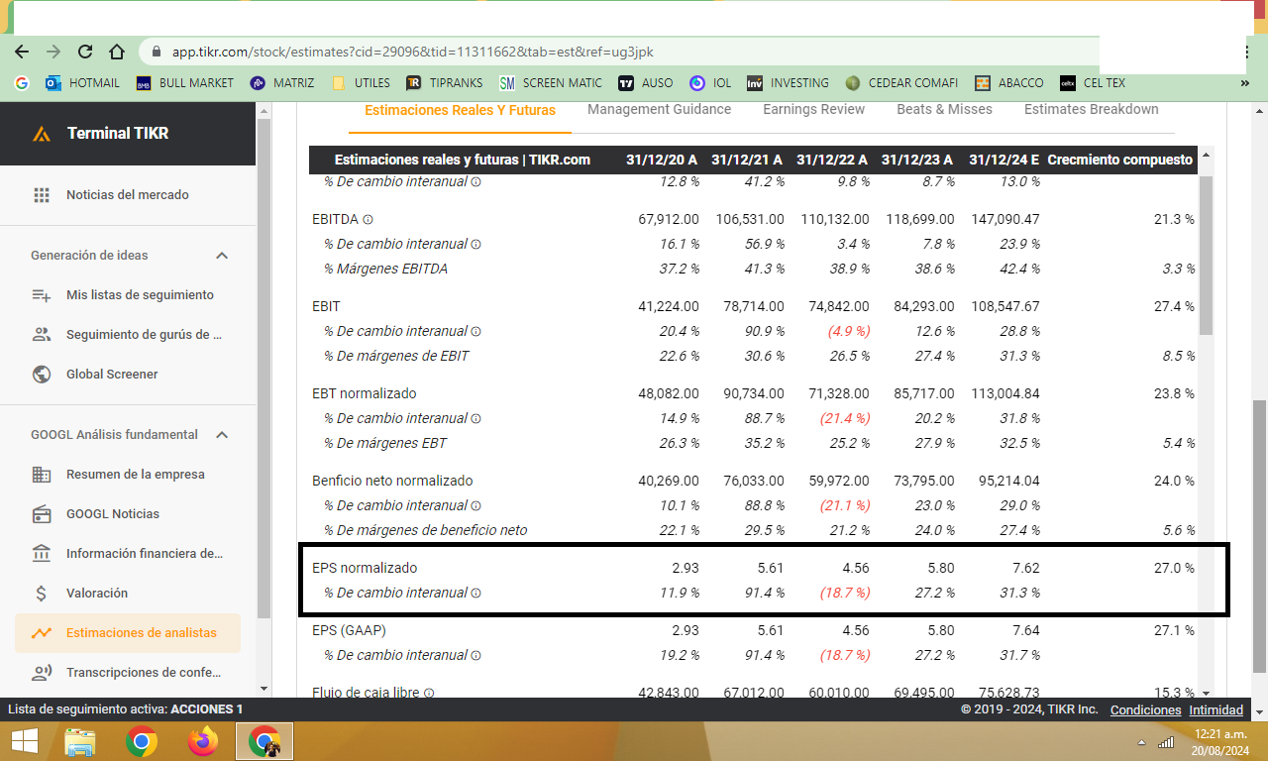
Task: Open the AUSO bookmark
Action: point(646,83)
